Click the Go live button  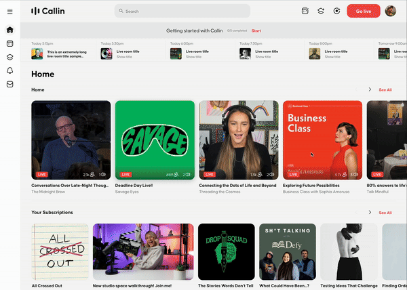tap(364, 11)
